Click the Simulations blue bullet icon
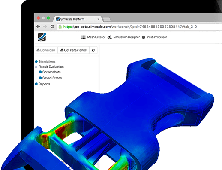Viewport: 222px width, 170px height. coord(36,61)
